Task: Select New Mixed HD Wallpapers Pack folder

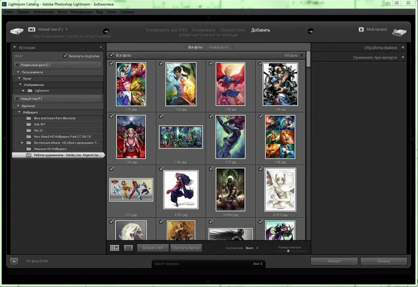Action: click(x=63, y=137)
